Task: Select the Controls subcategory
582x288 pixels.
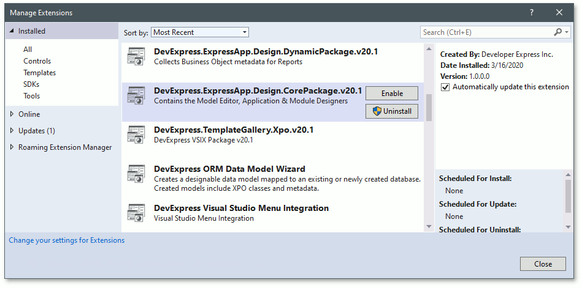Action: tap(37, 61)
